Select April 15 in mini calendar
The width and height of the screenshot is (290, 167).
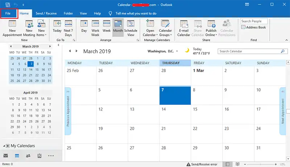coord(12,116)
